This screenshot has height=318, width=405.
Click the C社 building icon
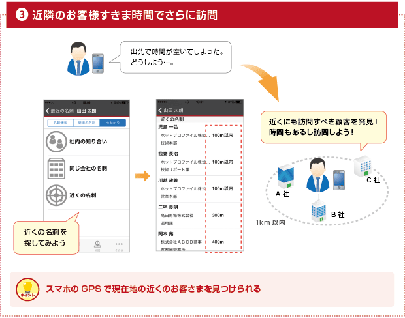tap(363, 166)
